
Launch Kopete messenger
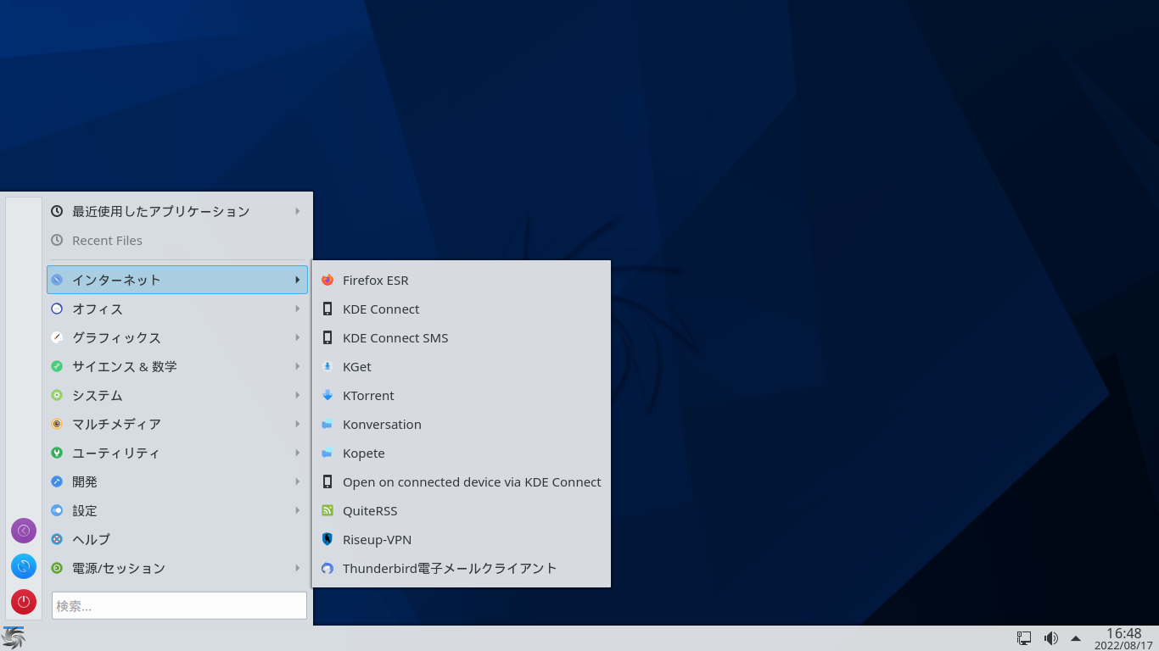pos(462,453)
